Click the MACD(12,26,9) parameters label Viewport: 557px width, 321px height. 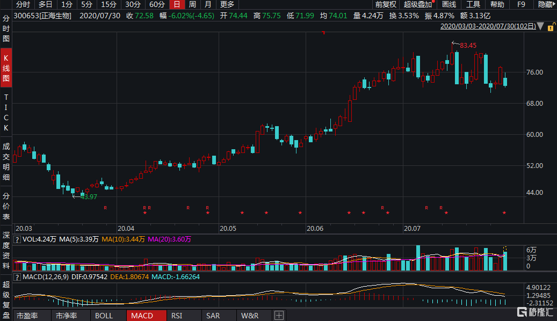coord(46,277)
